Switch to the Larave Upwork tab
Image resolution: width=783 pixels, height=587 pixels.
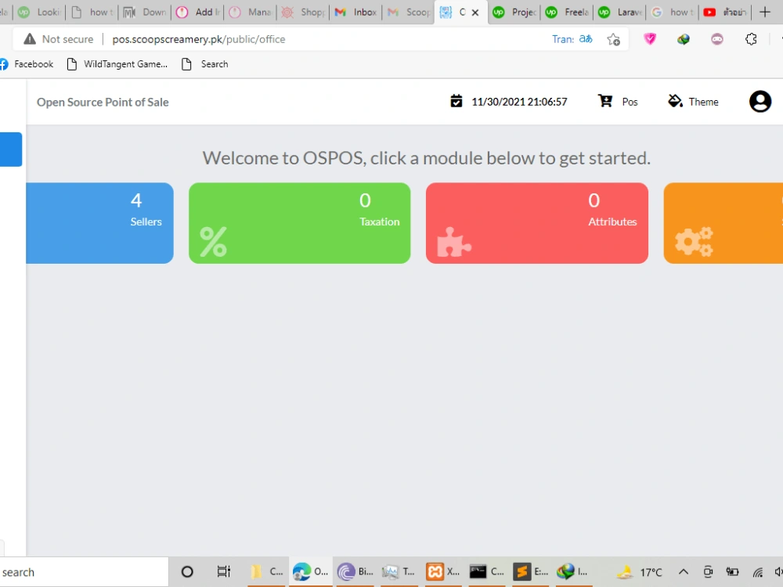[x=619, y=12]
